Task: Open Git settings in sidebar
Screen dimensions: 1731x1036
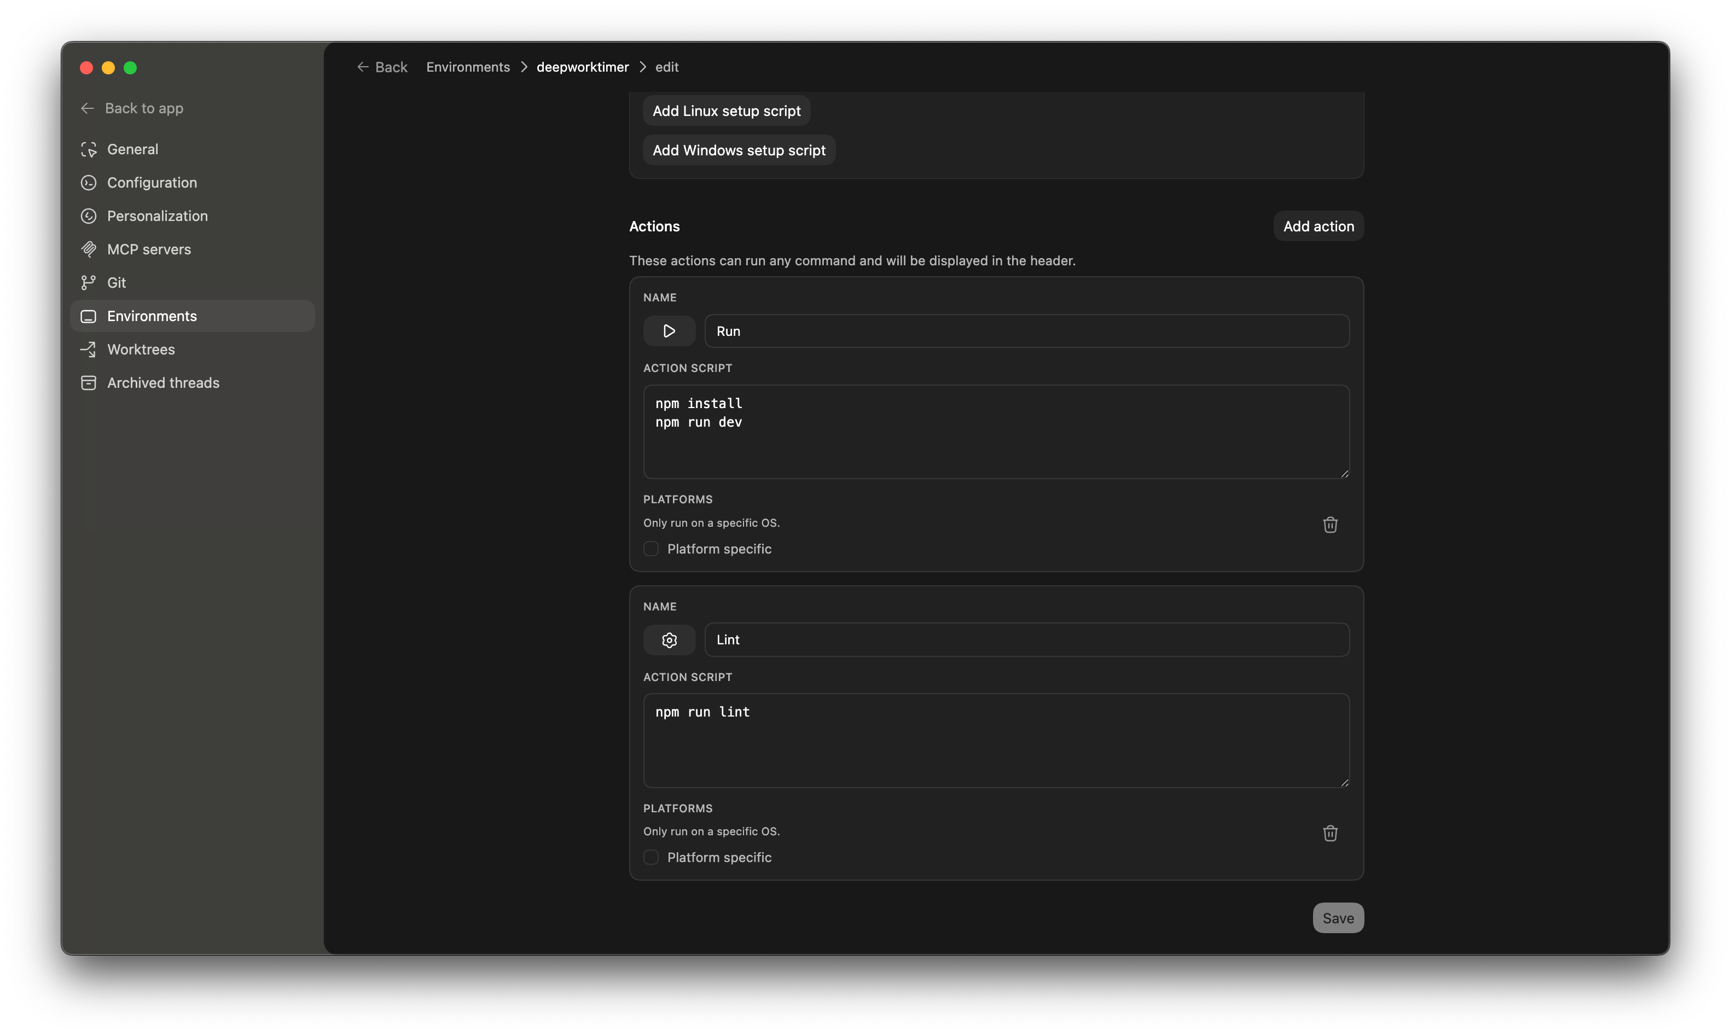Action: 116,283
